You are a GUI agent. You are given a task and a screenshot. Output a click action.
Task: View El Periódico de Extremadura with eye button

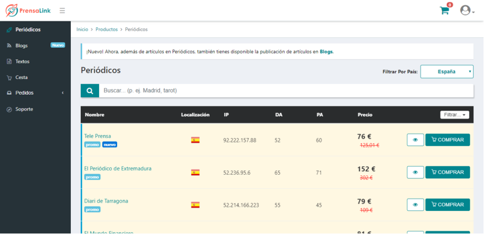pyautogui.click(x=415, y=172)
